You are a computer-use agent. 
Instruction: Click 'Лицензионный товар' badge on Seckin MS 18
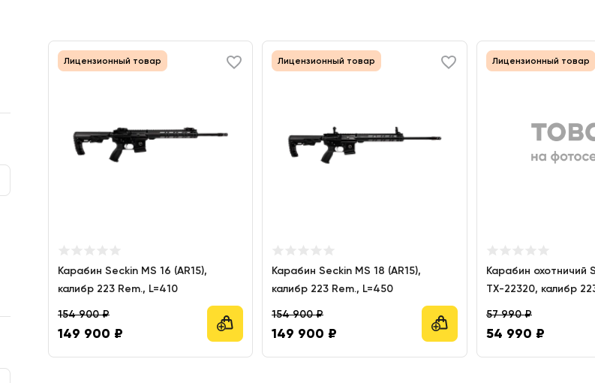326,61
